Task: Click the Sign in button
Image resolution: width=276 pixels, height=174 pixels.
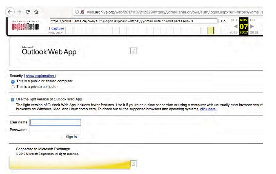Action: click(x=71, y=137)
